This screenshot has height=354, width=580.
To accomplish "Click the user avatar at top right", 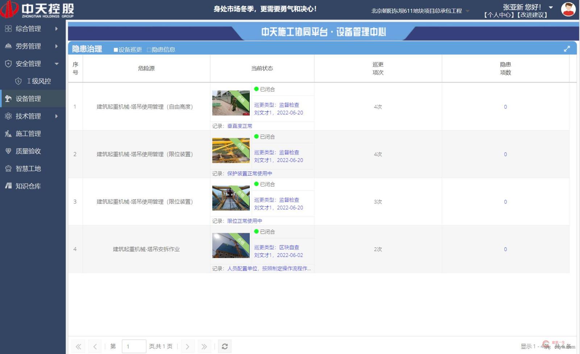I will 568,9.
